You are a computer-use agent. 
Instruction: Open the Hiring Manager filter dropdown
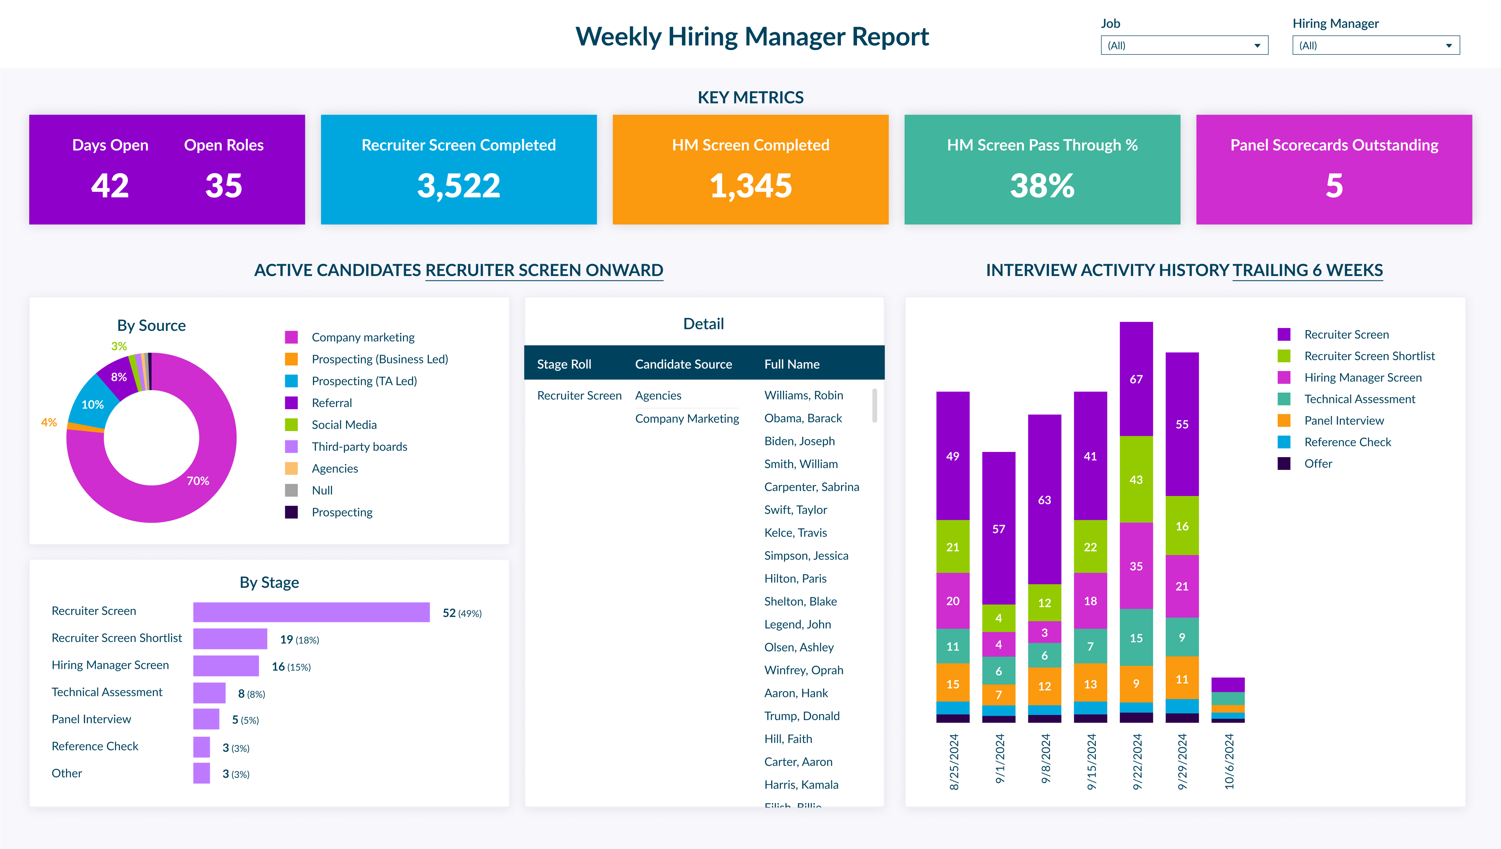(x=1376, y=45)
